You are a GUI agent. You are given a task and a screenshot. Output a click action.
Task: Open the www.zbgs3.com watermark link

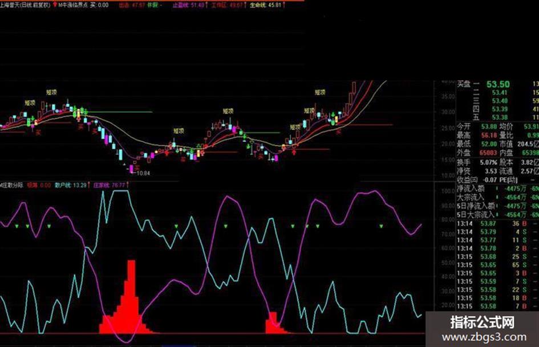pyautogui.click(x=484, y=337)
